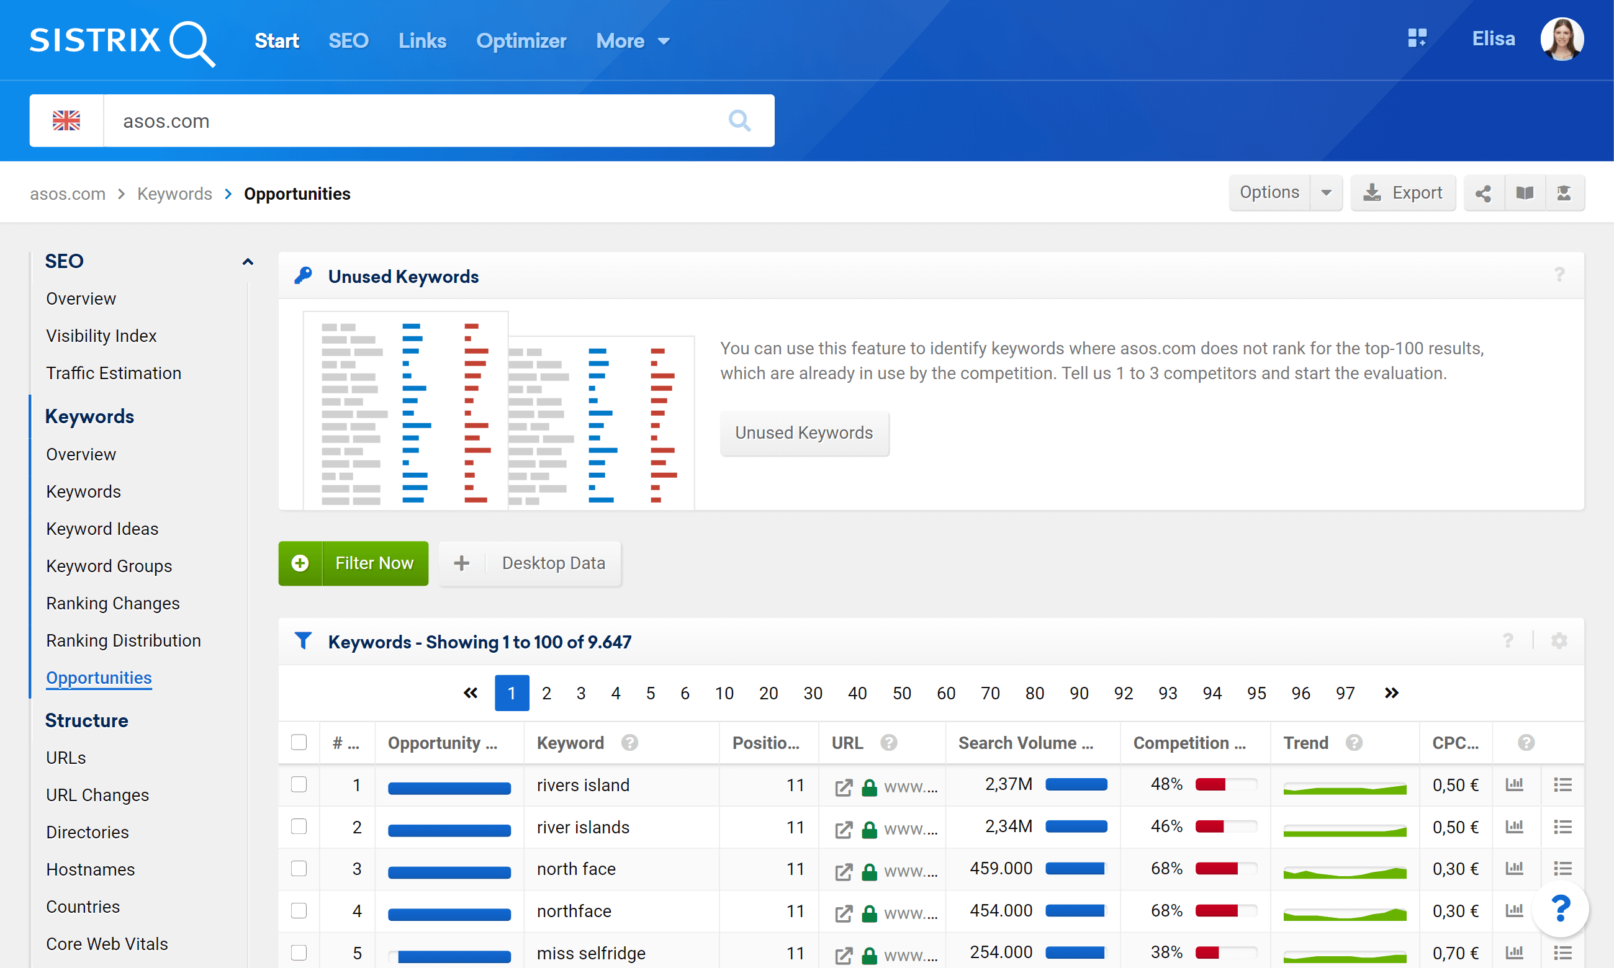Open Elisa's profile avatar

[1562, 39]
